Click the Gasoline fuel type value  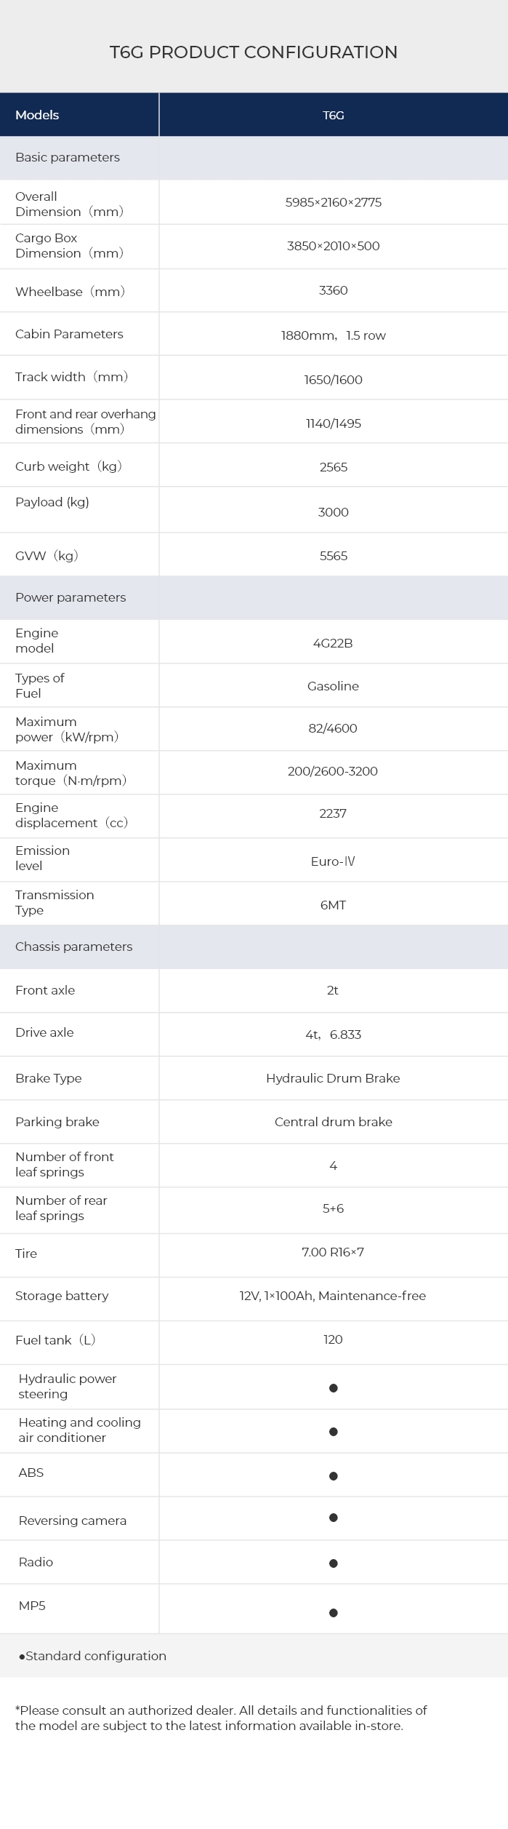pyautogui.click(x=333, y=686)
